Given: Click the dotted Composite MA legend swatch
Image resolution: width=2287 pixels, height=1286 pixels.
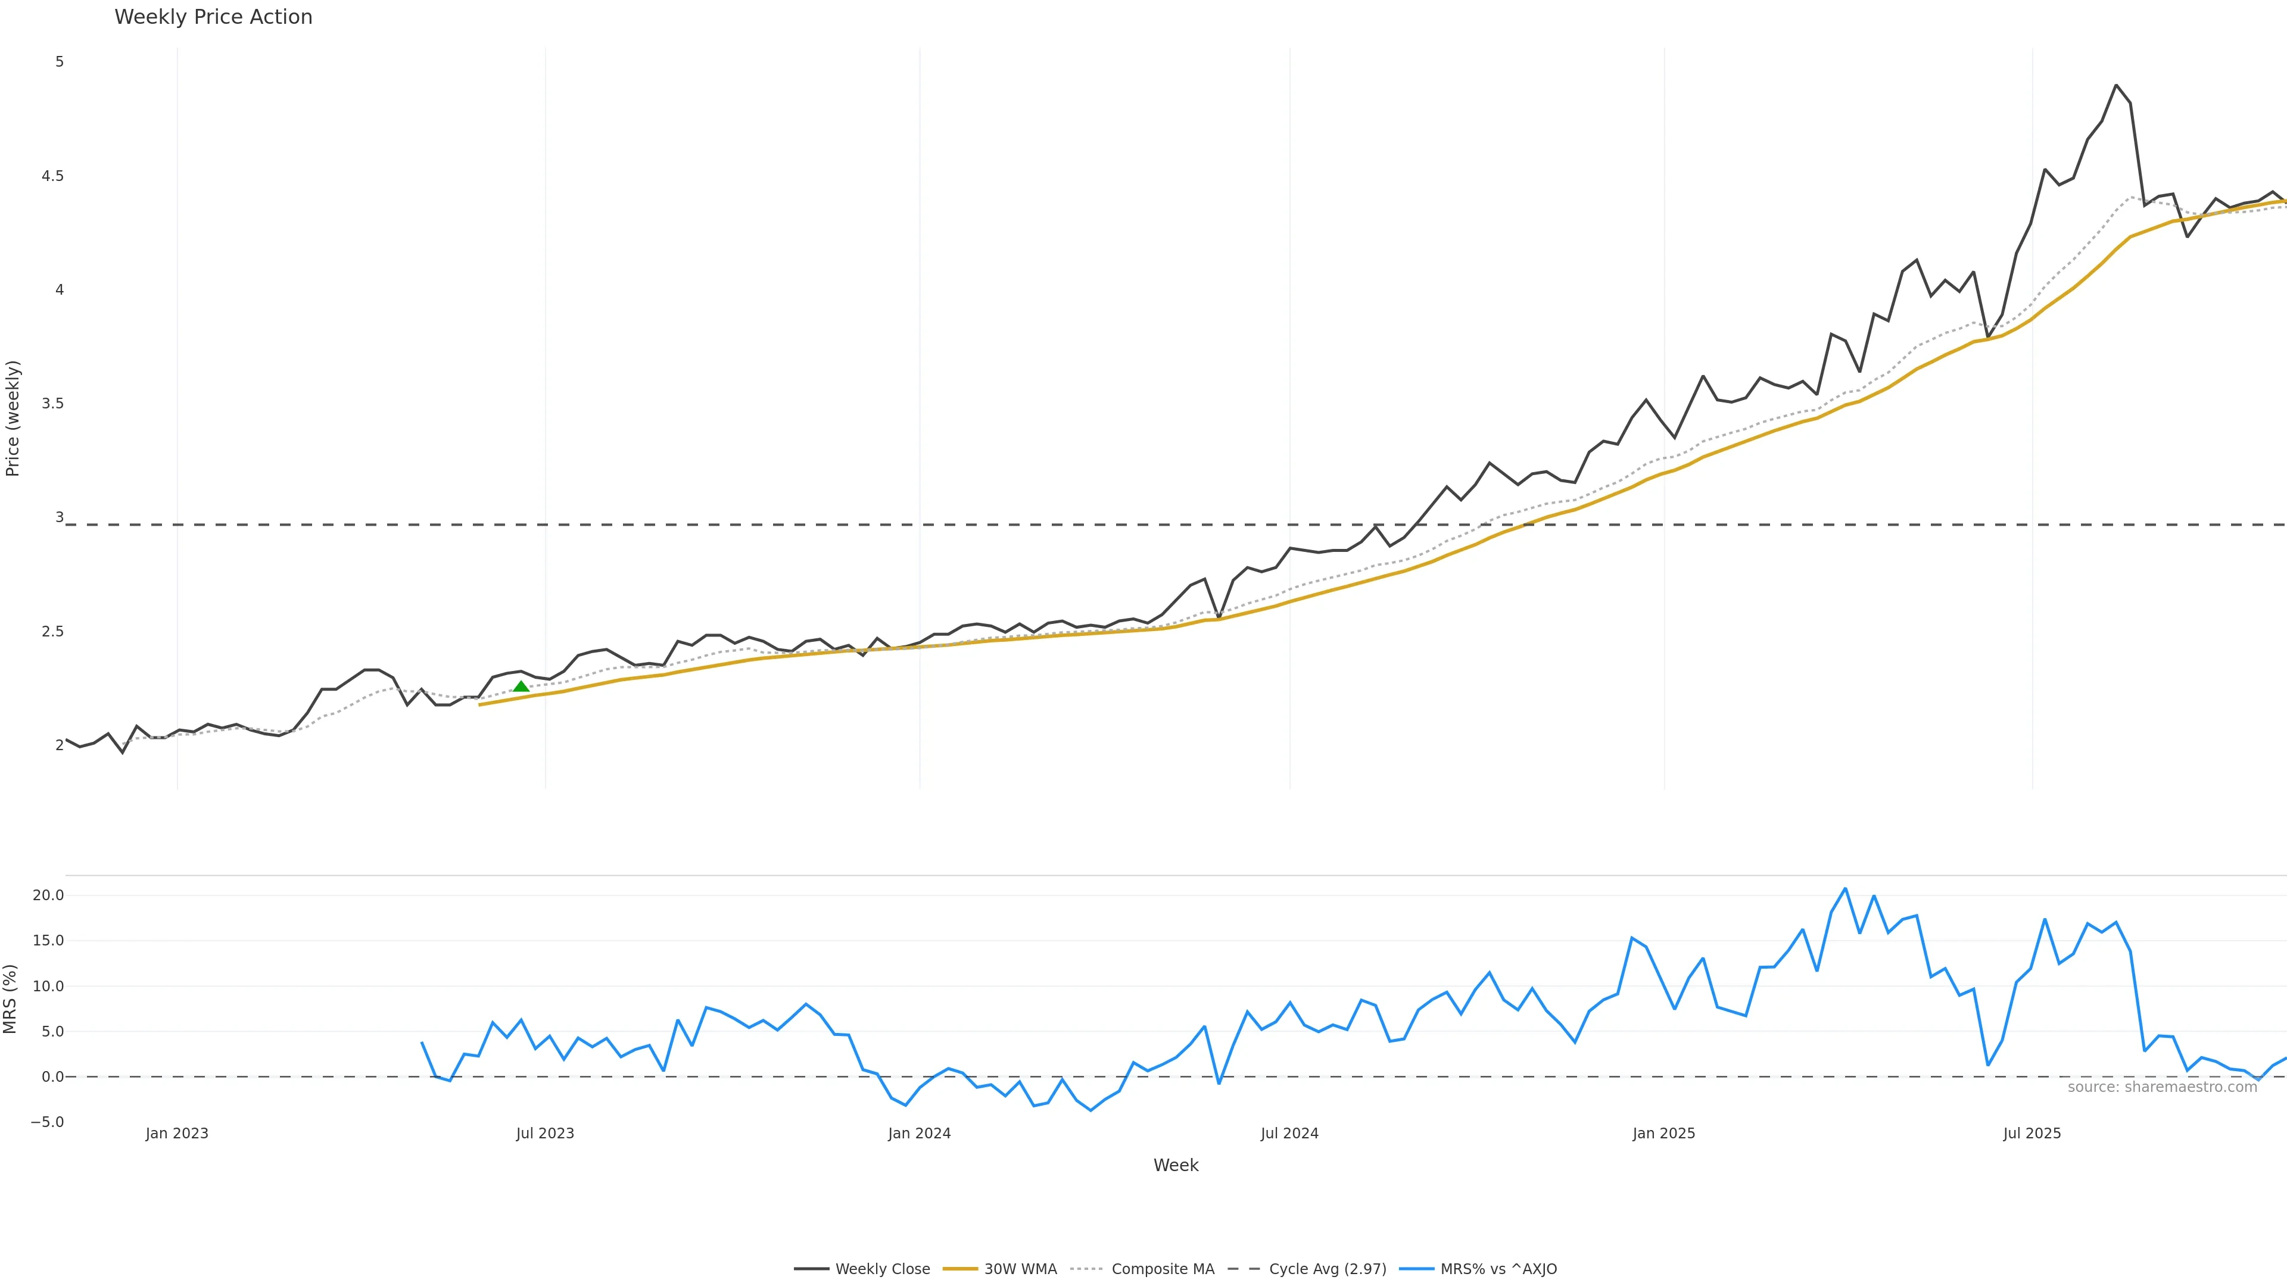Looking at the screenshot, I should click(1087, 1269).
